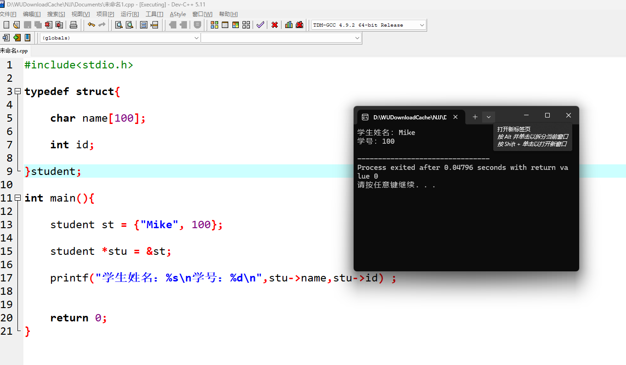Open the 窗口[W] menu
This screenshot has height=365, width=626.
(x=203, y=14)
